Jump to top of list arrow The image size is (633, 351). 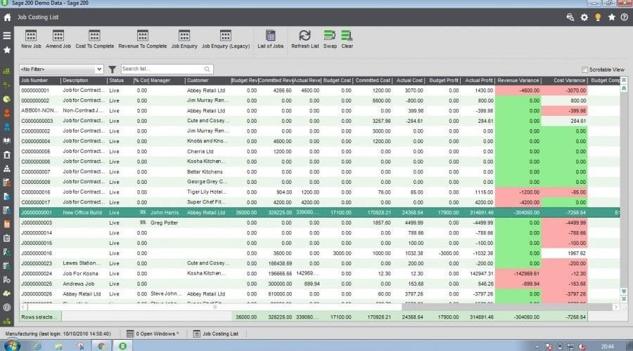[x=624, y=81]
